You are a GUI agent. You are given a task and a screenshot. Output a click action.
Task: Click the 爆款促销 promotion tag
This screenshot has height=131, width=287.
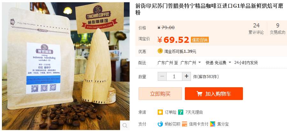click(200, 40)
